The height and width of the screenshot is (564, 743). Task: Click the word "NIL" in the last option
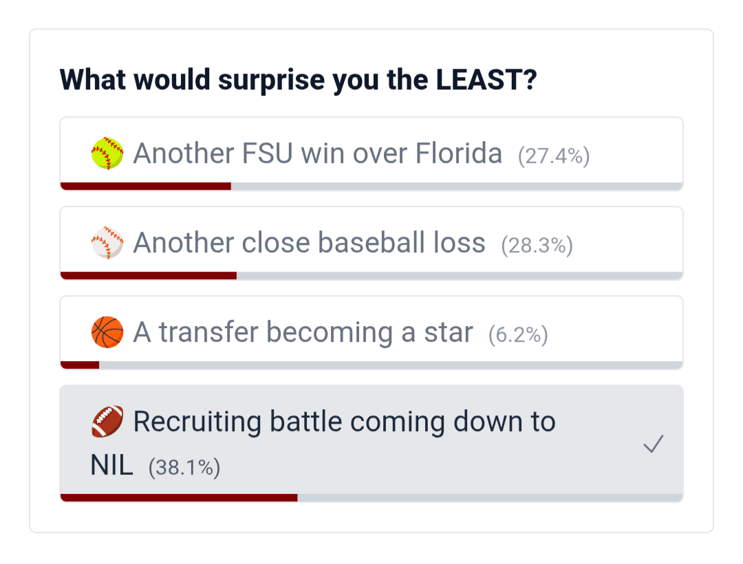(x=111, y=466)
